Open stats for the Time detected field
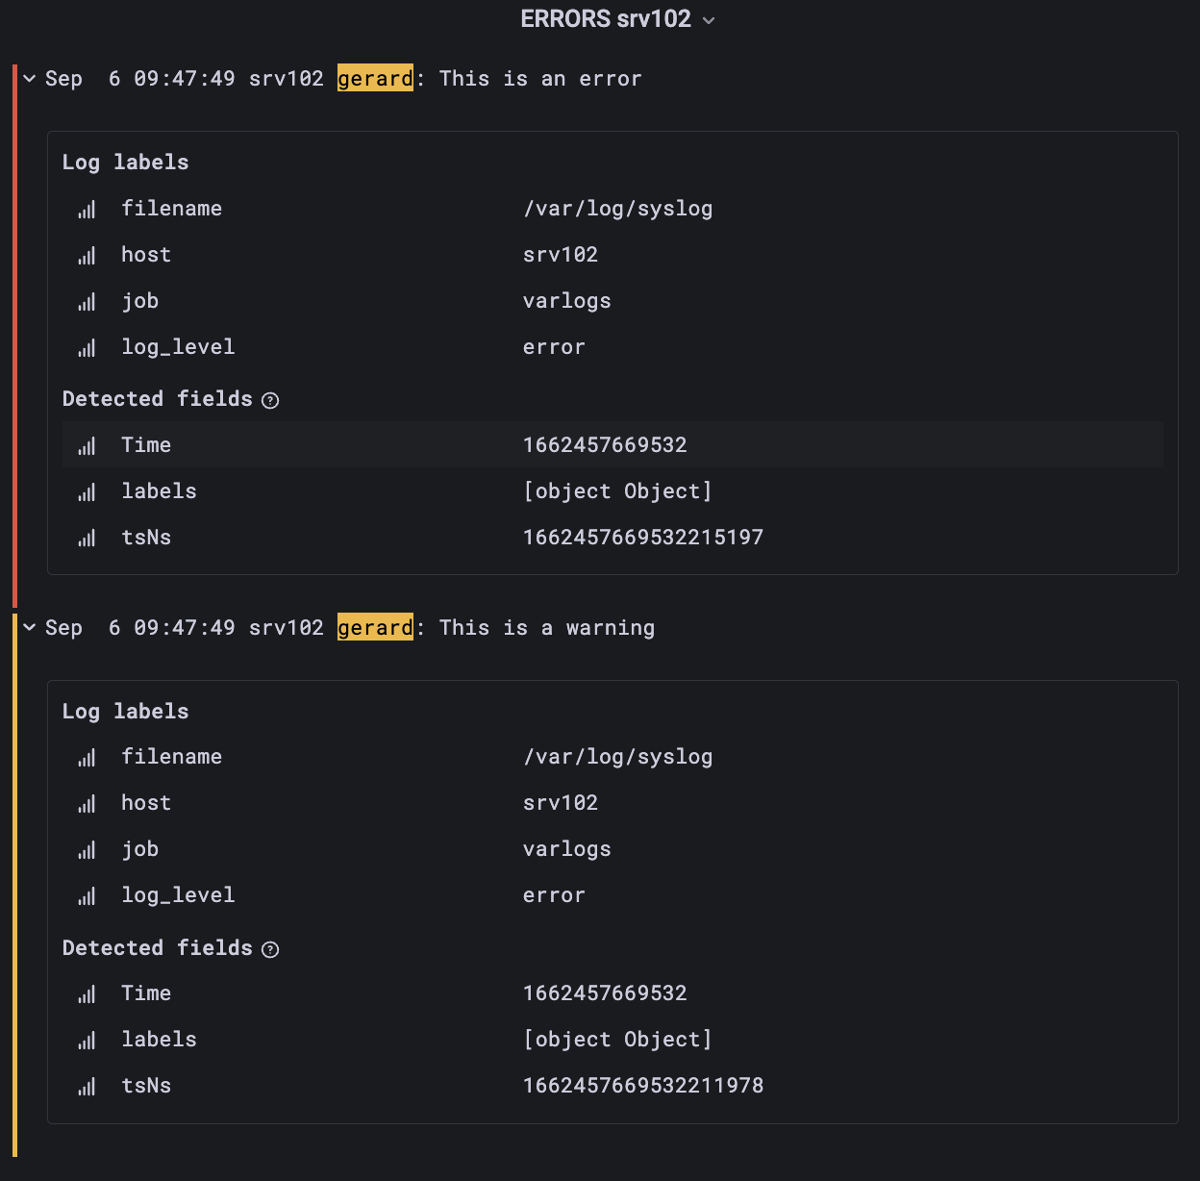The image size is (1200, 1181). 87,445
